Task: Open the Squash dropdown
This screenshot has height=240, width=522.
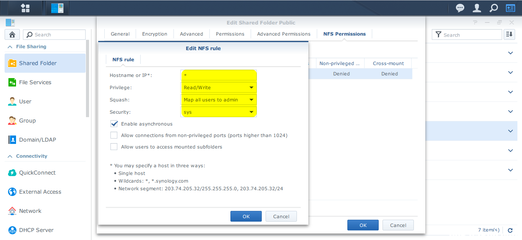Action: [x=218, y=100]
